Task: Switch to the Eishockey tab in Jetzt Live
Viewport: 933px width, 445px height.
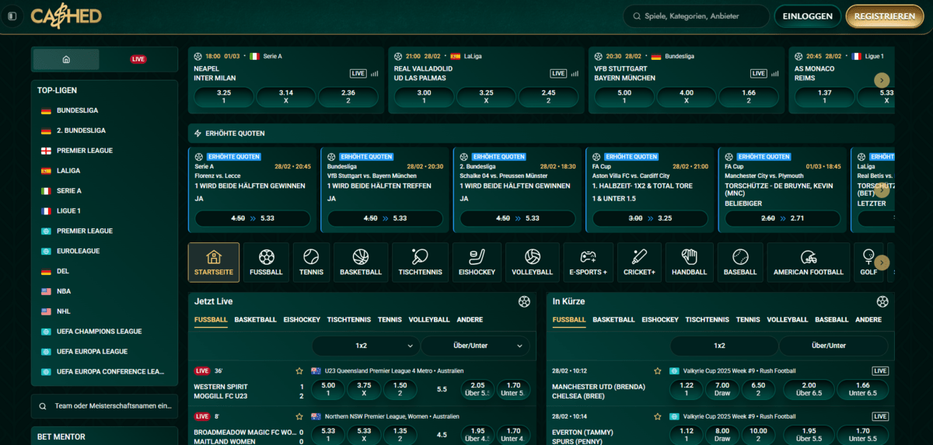Action: (302, 320)
